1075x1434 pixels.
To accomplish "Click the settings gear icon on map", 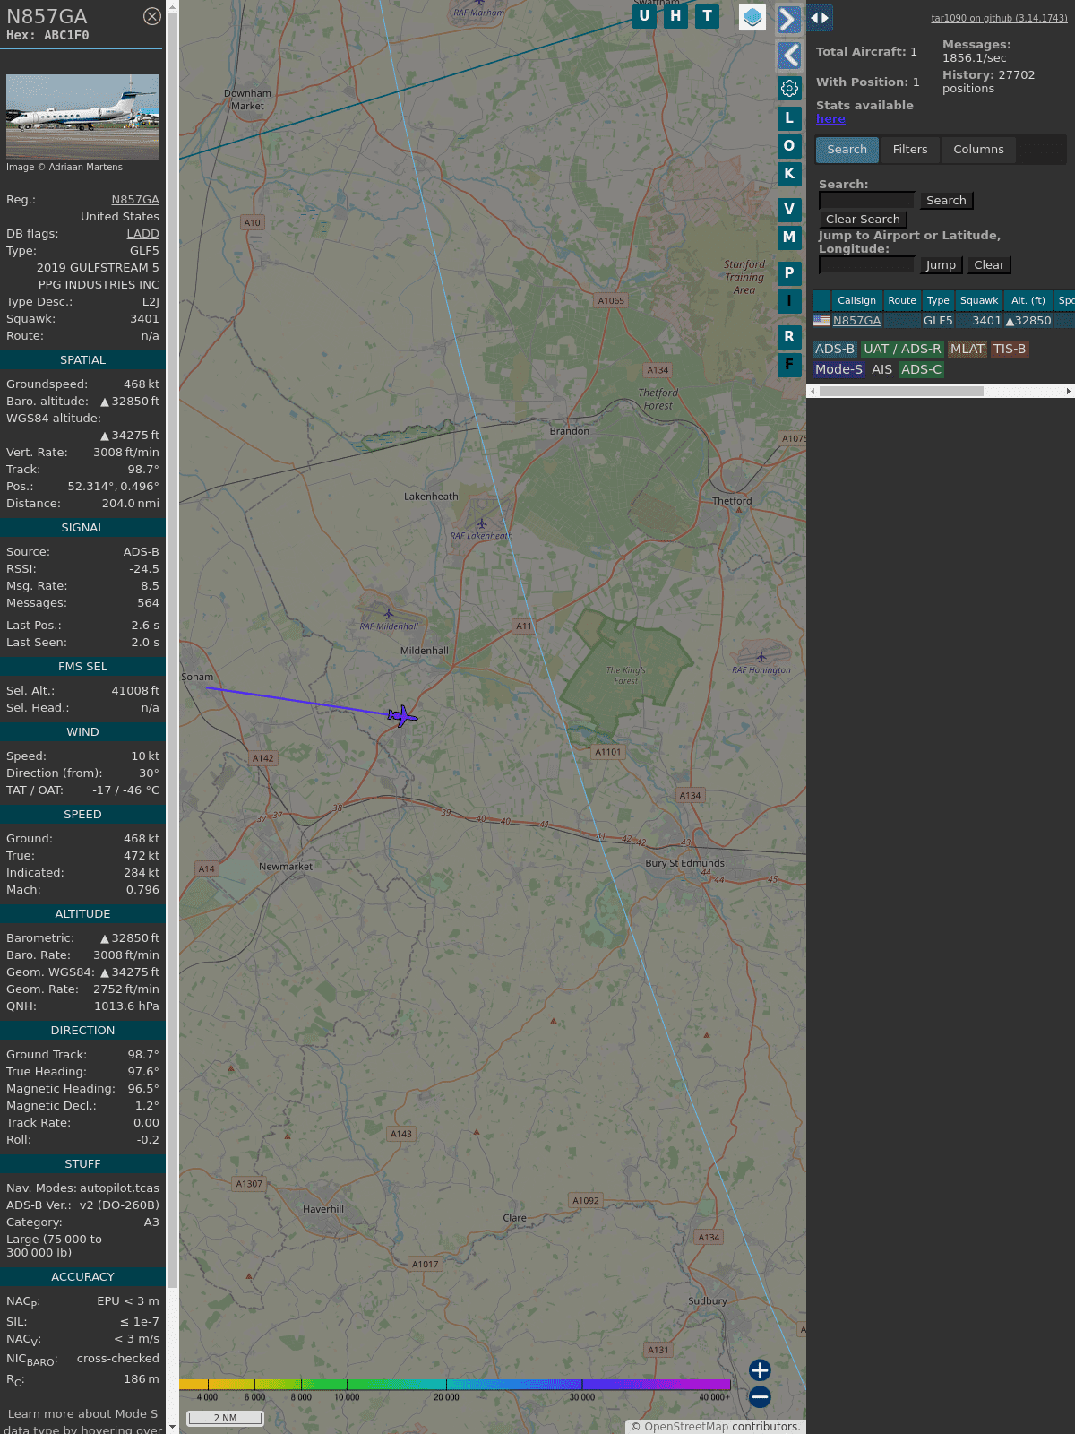I will click(x=789, y=88).
